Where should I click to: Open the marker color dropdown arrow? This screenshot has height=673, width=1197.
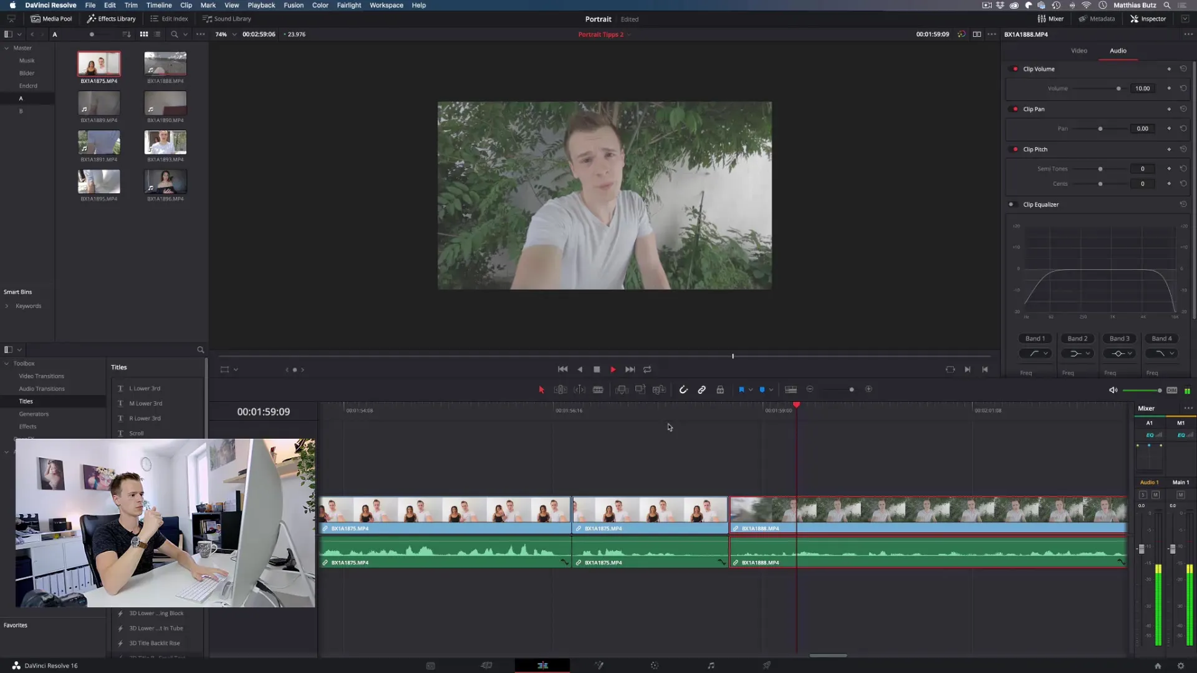coord(771,389)
